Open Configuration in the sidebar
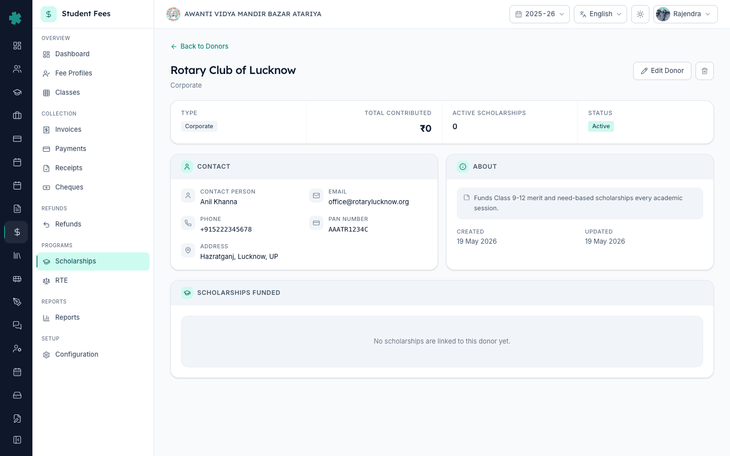Image resolution: width=730 pixels, height=456 pixels. click(x=93, y=355)
